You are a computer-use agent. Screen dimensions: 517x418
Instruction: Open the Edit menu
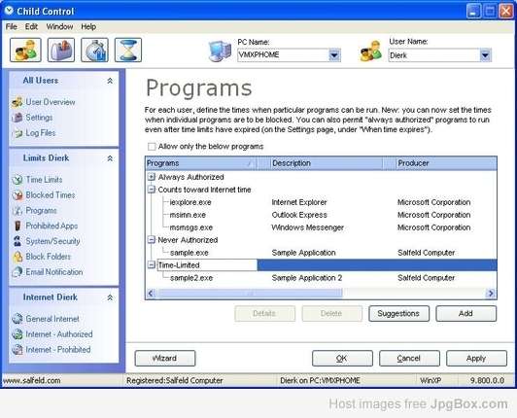coord(31,26)
